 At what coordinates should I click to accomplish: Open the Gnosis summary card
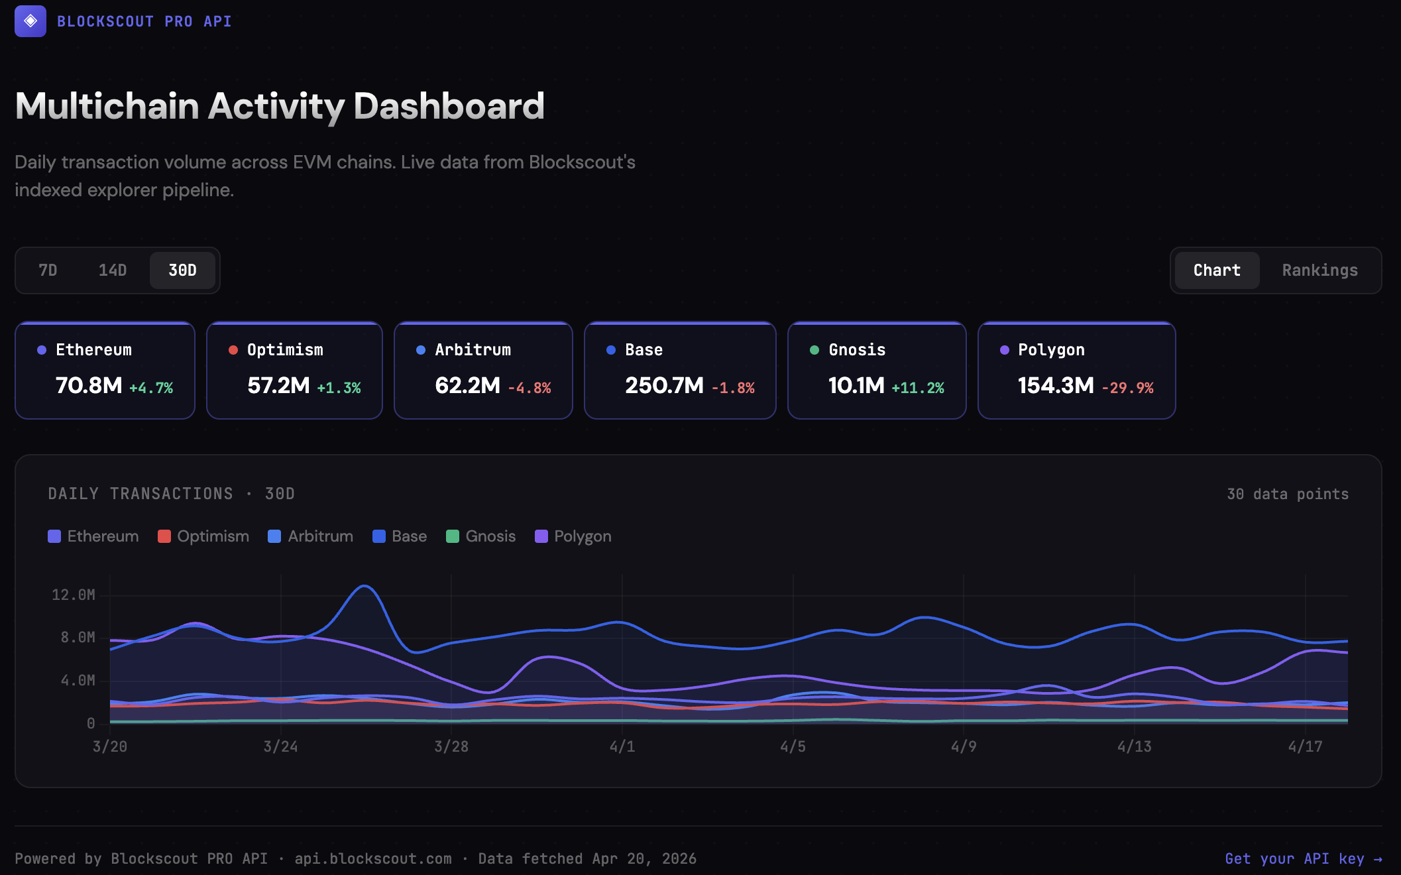[x=877, y=371]
